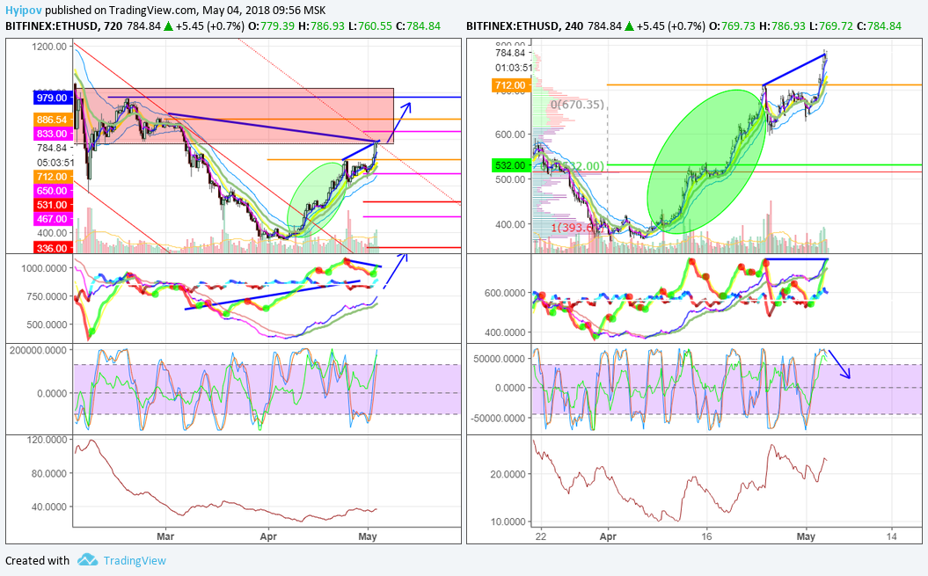Open author Hyipov's profile link
The height and width of the screenshot is (576, 928).
coord(24,10)
